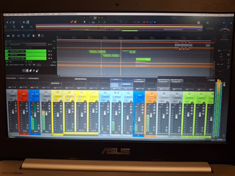Click the blue down-arrow icon at top right
Viewport: 235px width, 176px height.
pos(224,23)
